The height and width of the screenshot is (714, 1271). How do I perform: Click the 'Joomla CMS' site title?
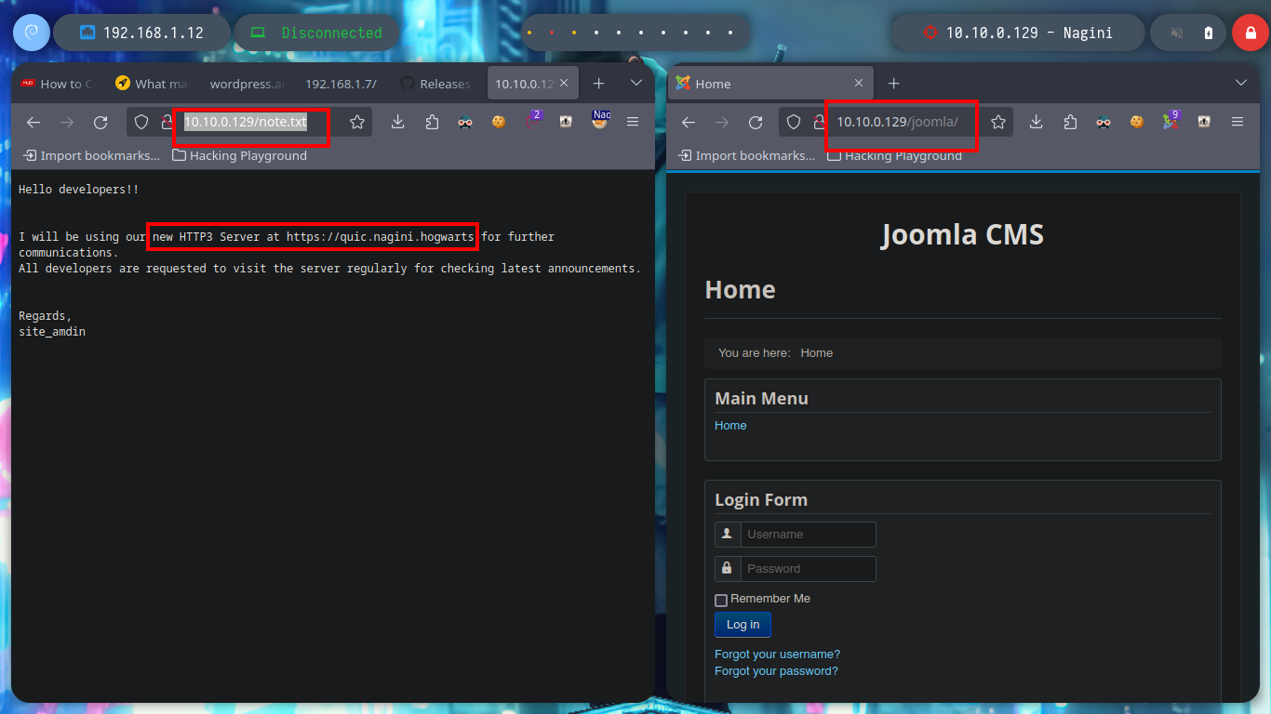962,233
